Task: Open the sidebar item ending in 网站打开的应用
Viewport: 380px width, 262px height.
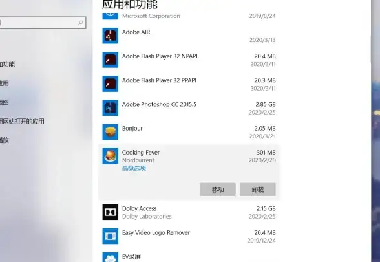Action: click(22, 122)
